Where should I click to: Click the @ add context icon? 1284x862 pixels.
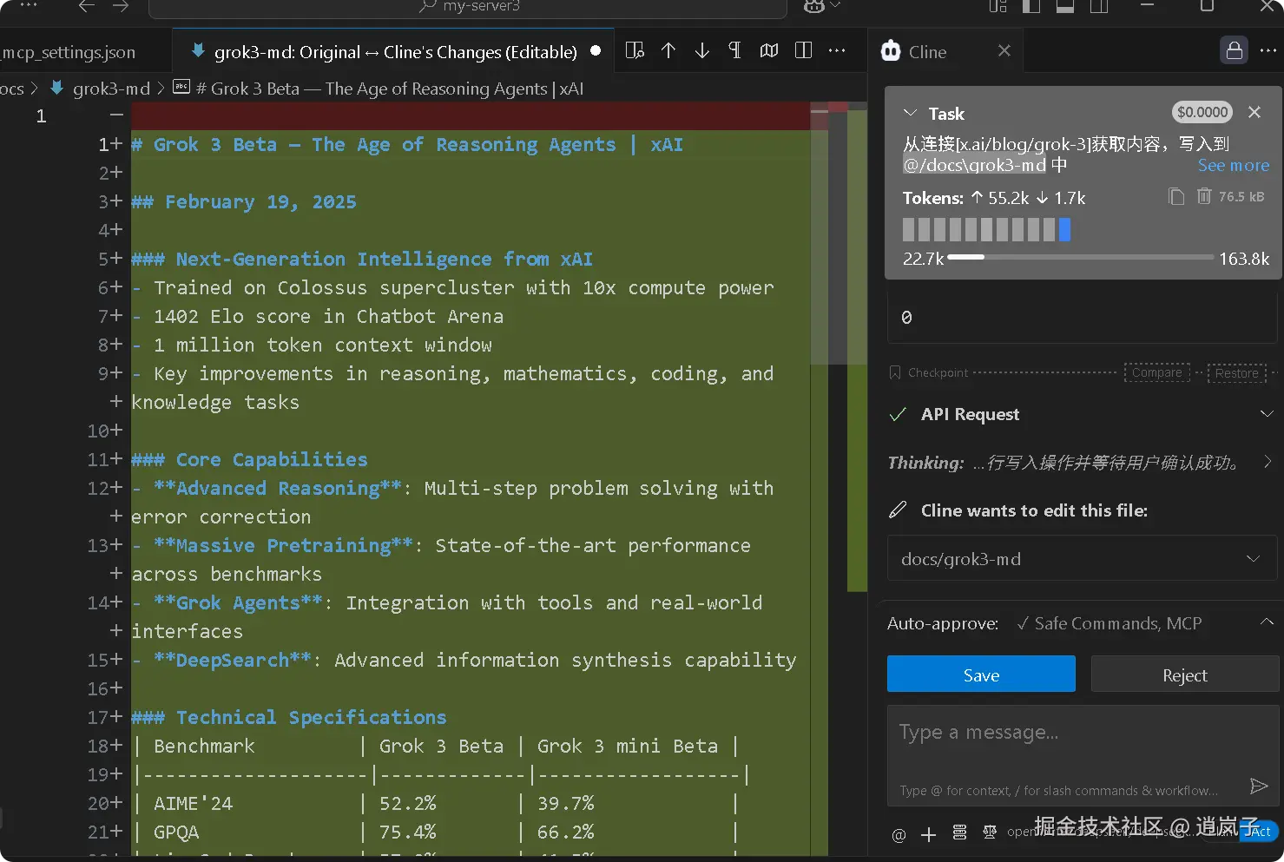[899, 835]
